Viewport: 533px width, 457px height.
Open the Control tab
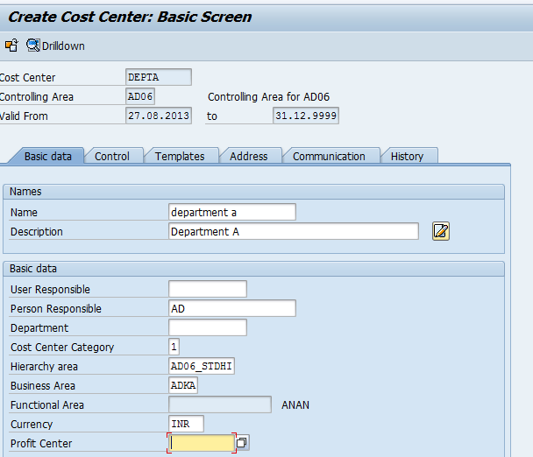point(112,156)
